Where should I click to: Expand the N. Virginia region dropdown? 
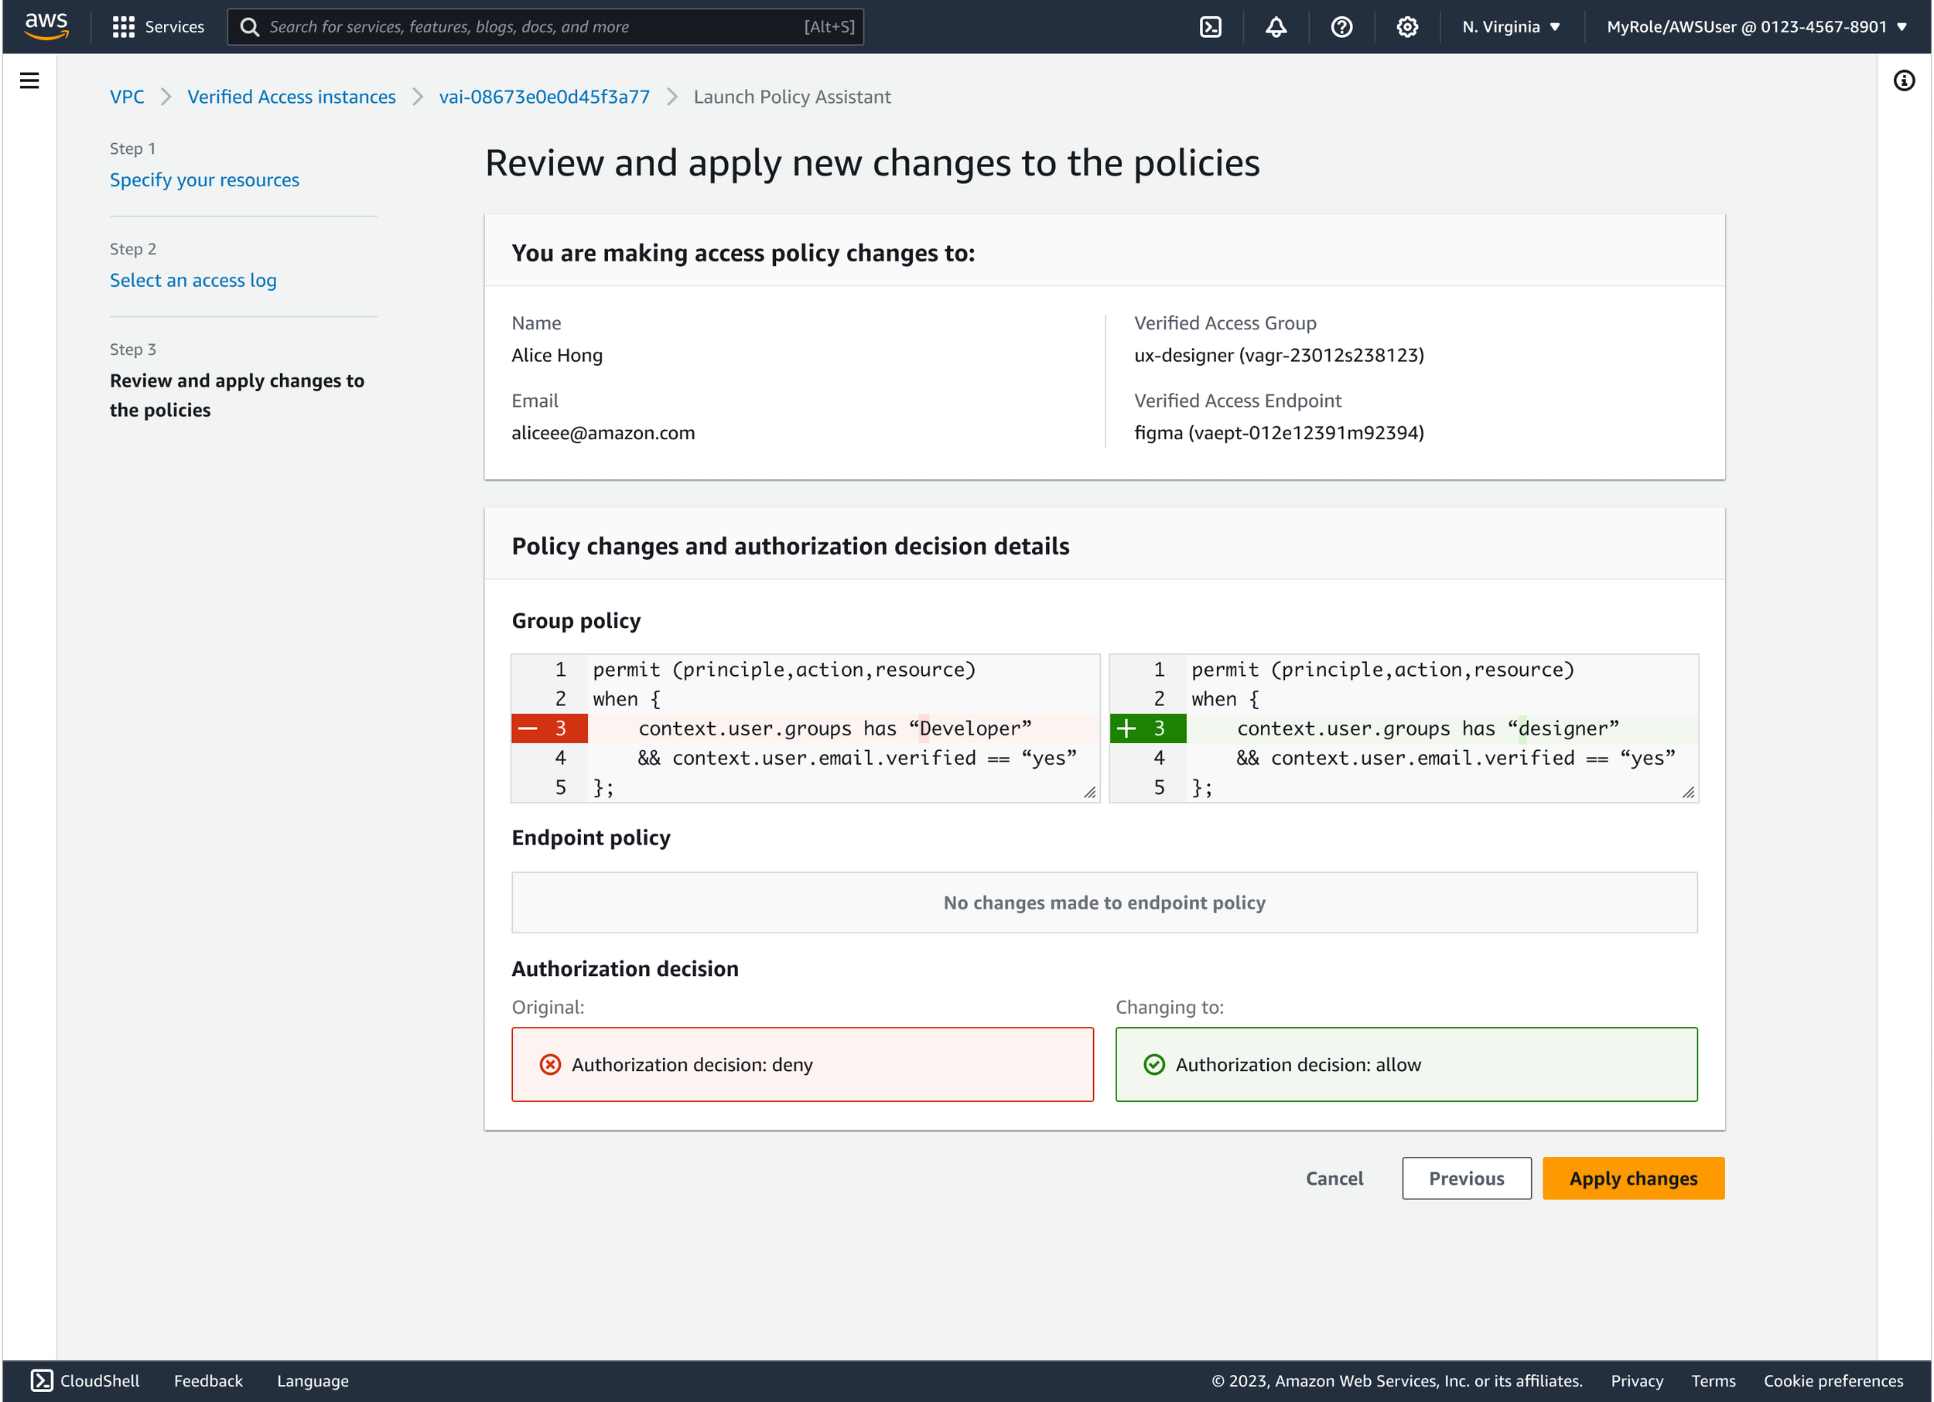click(1510, 26)
